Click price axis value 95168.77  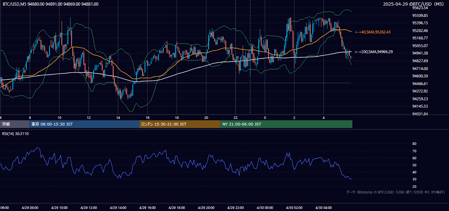coord(420,38)
